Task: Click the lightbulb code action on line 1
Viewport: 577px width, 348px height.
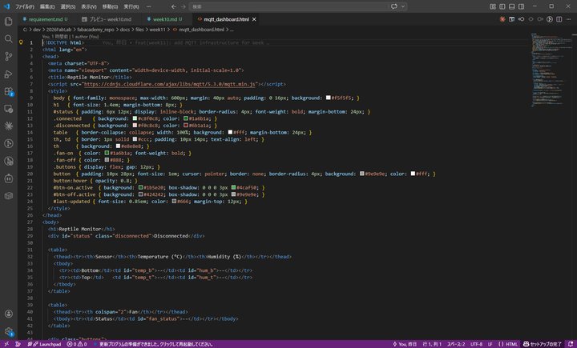Action: point(21,42)
